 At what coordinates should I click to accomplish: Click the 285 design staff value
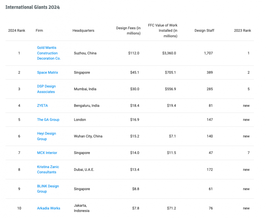pos(210,89)
